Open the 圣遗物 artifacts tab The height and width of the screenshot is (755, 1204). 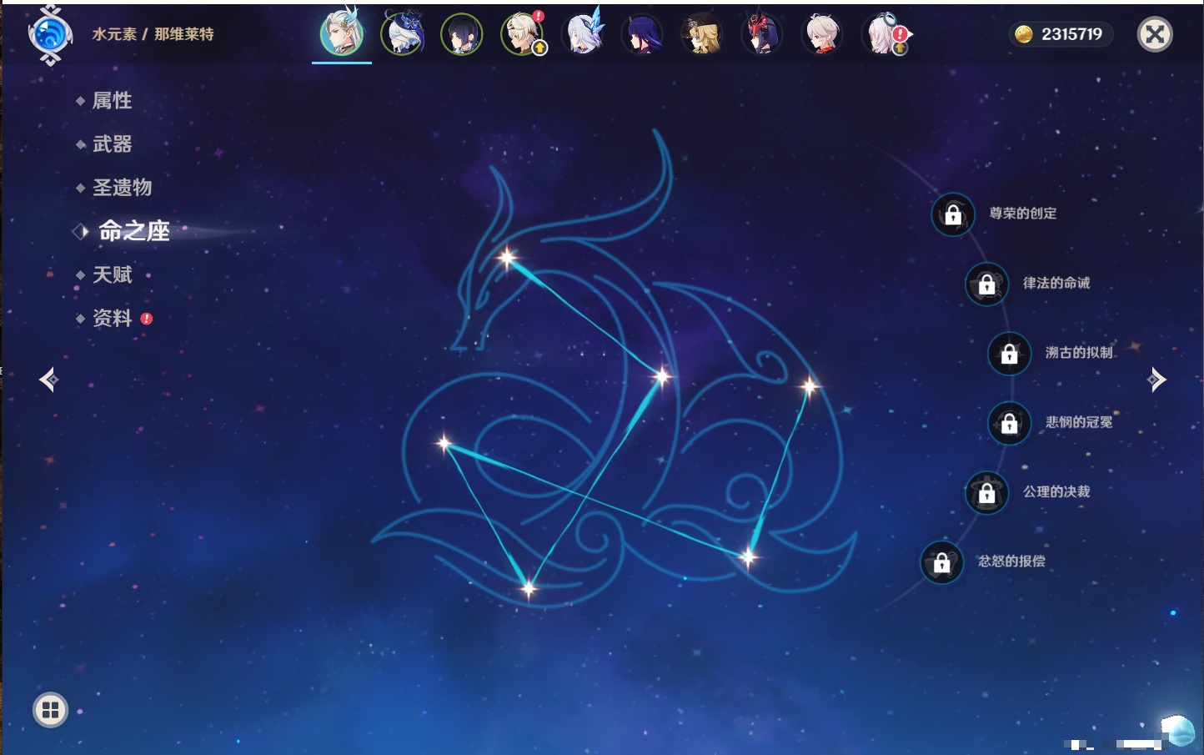(x=122, y=188)
